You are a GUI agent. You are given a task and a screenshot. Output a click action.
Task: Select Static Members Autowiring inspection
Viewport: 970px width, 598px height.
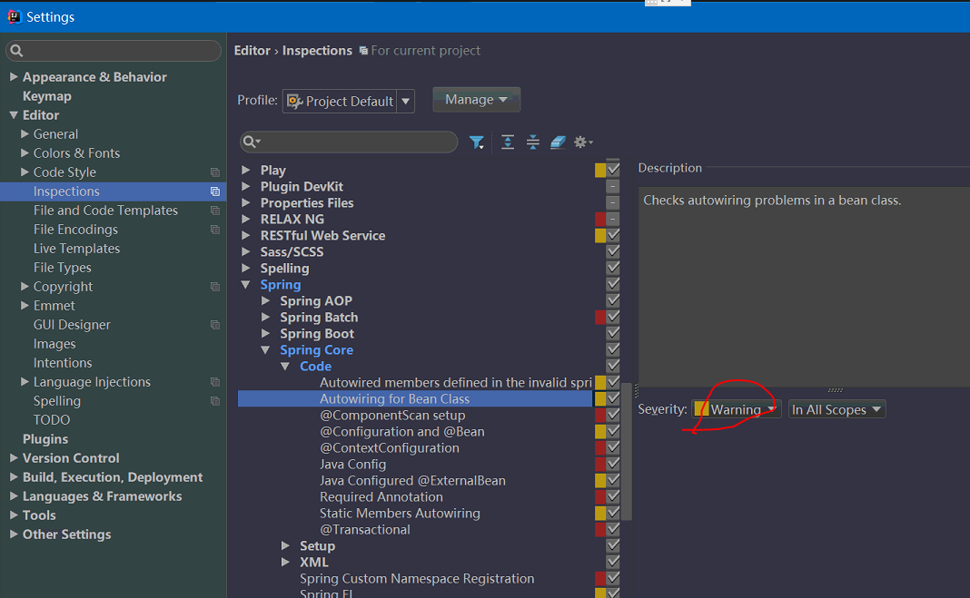click(400, 514)
